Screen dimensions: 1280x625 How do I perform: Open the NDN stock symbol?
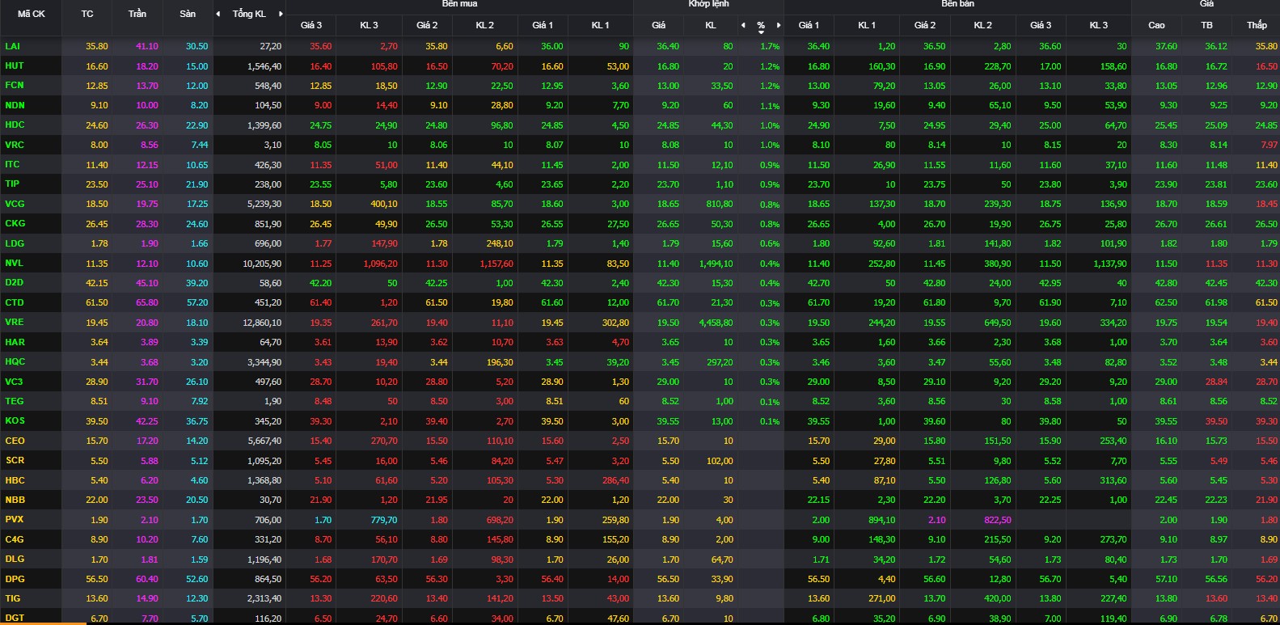tap(15, 105)
